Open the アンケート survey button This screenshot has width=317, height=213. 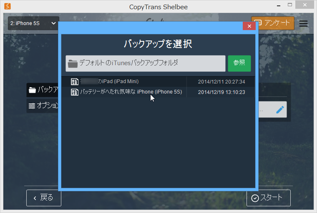pos(273,23)
